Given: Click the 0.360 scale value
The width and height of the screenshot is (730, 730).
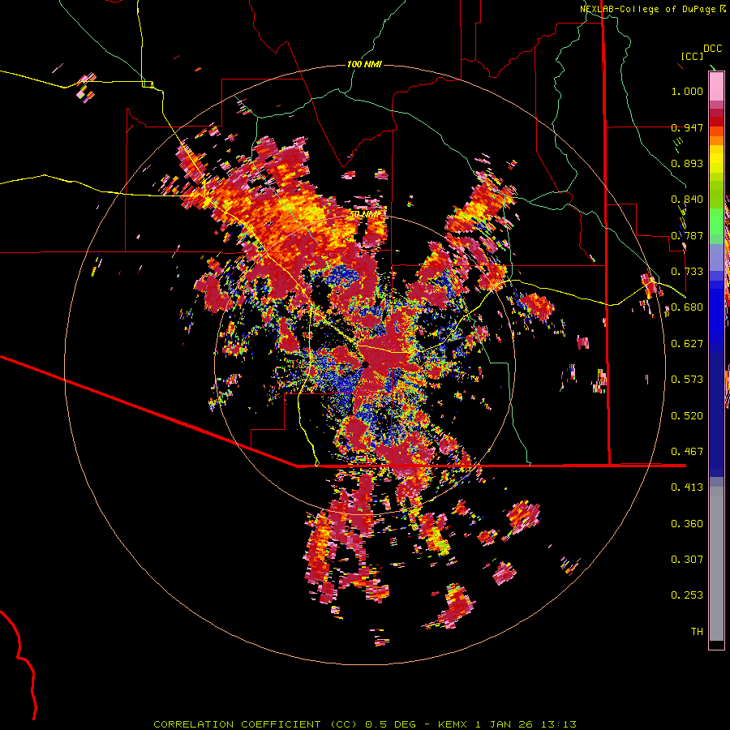Looking at the screenshot, I should (687, 524).
